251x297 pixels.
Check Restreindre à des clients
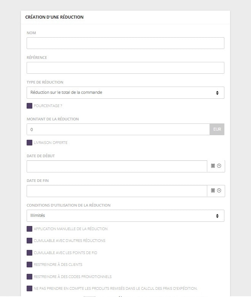(29, 265)
